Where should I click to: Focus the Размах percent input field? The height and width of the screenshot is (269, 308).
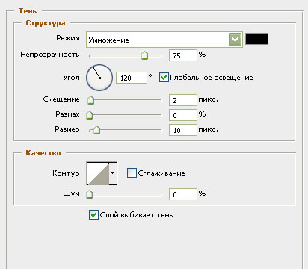point(183,115)
